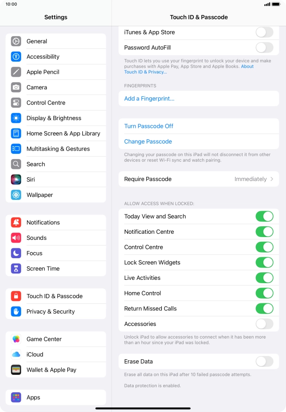
Task: Open Require Passcode Immediately chevron
Action: [x=272, y=179]
